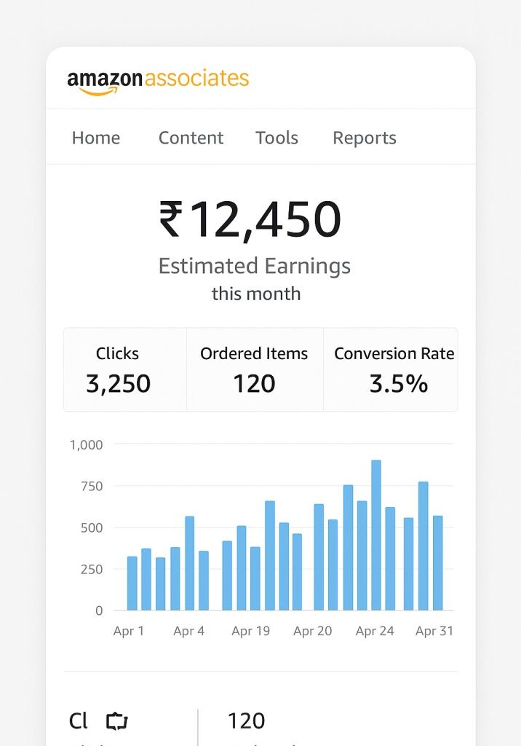Image resolution: width=521 pixels, height=746 pixels.
Task: Click the Apr 1 bar in the chart
Action: point(130,583)
